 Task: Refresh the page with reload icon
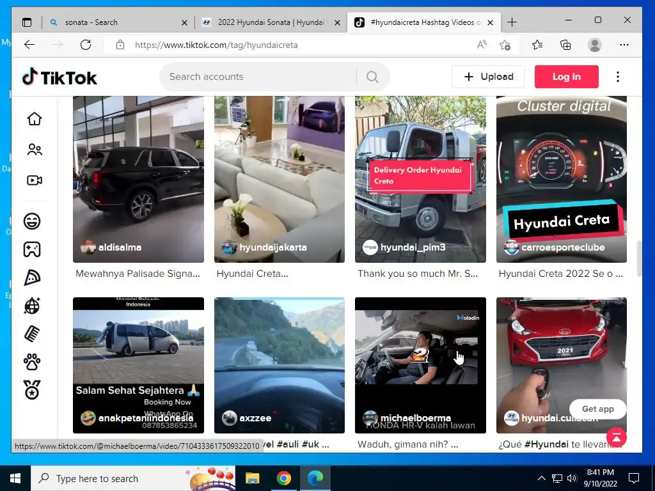pyautogui.click(x=86, y=45)
